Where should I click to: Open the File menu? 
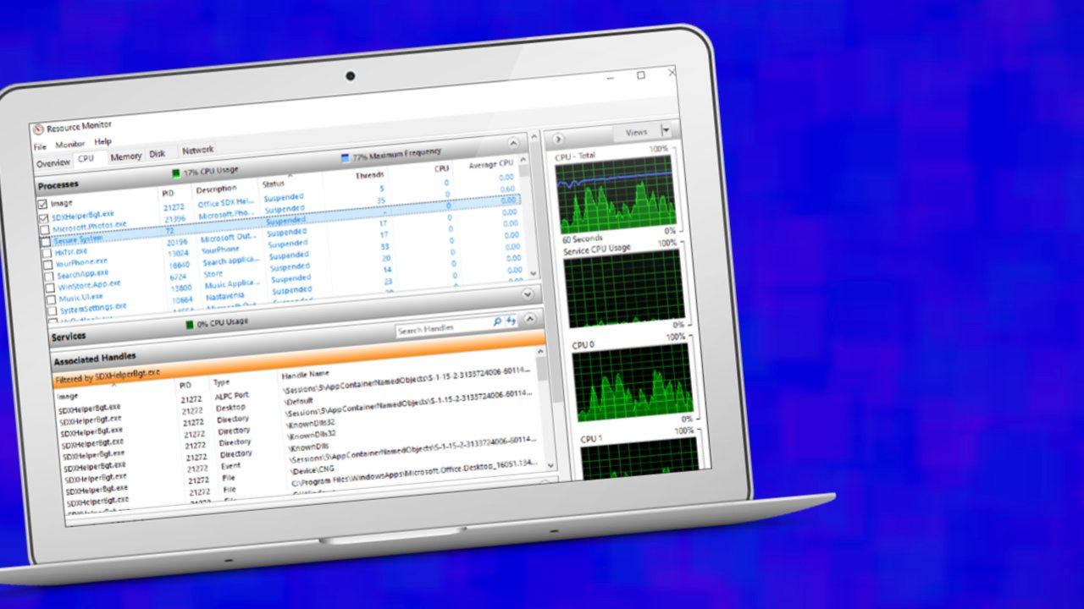[x=40, y=146]
